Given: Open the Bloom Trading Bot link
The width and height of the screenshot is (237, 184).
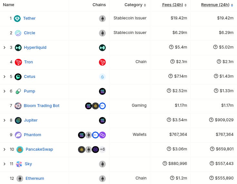Looking at the screenshot, I should pyautogui.click(x=42, y=106).
